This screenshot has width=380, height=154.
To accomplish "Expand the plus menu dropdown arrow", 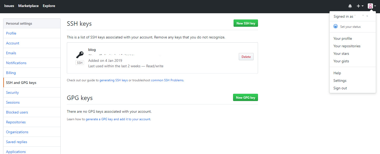I will point(363,6).
